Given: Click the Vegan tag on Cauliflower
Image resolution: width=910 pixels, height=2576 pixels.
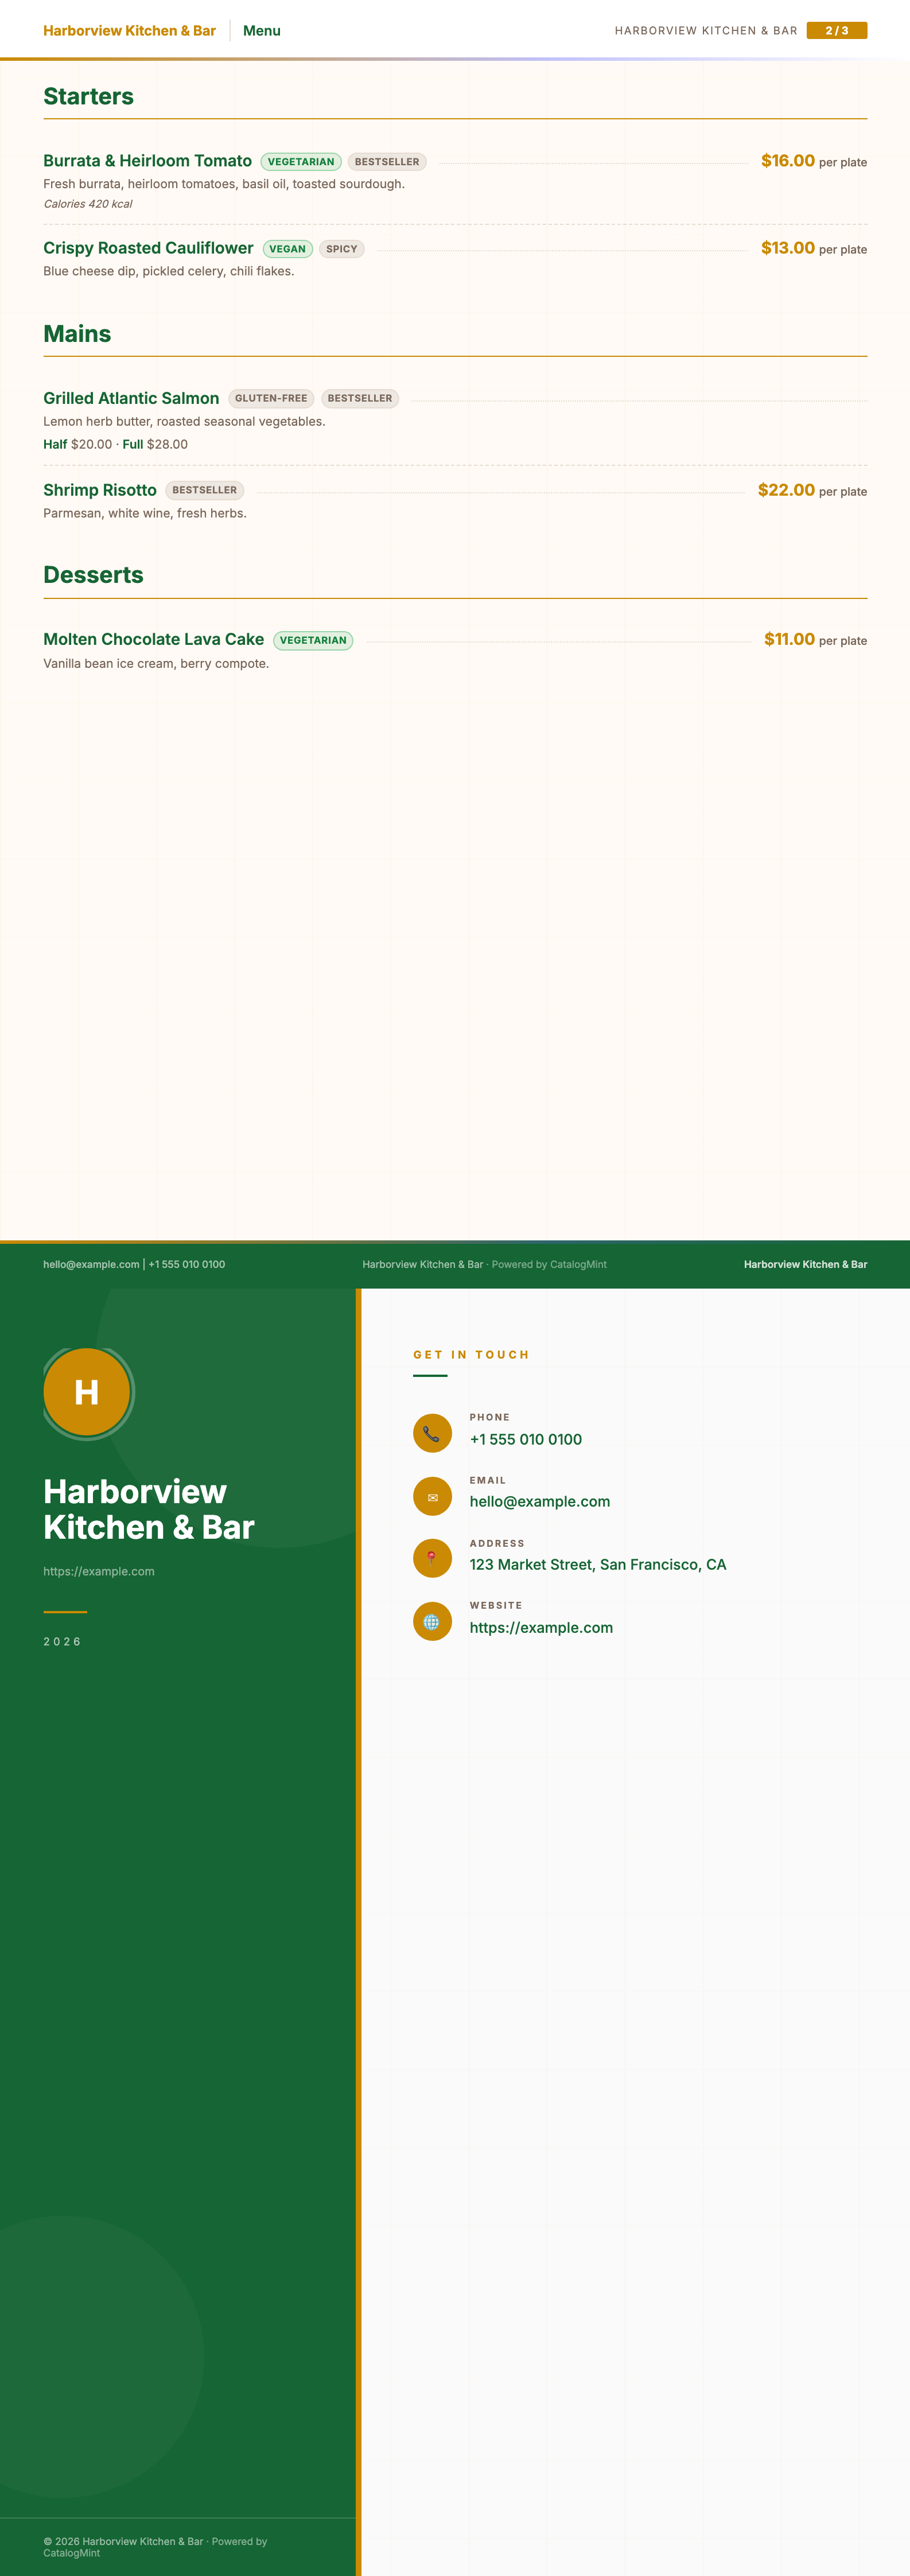Looking at the screenshot, I should 288,249.
